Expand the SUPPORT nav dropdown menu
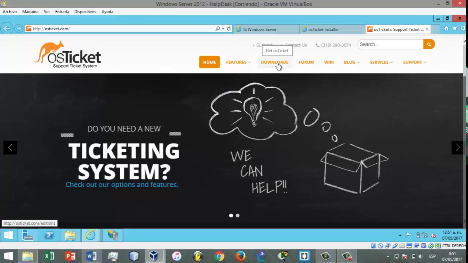The height and width of the screenshot is (263, 468). (x=415, y=62)
